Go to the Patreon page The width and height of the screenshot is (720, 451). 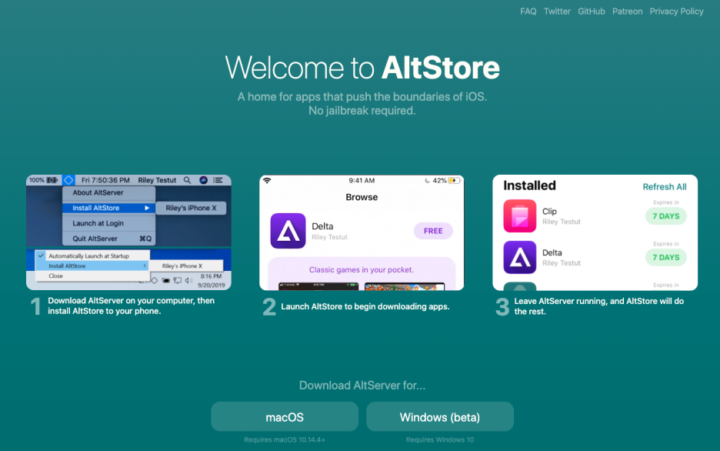(x=627, y=12)
